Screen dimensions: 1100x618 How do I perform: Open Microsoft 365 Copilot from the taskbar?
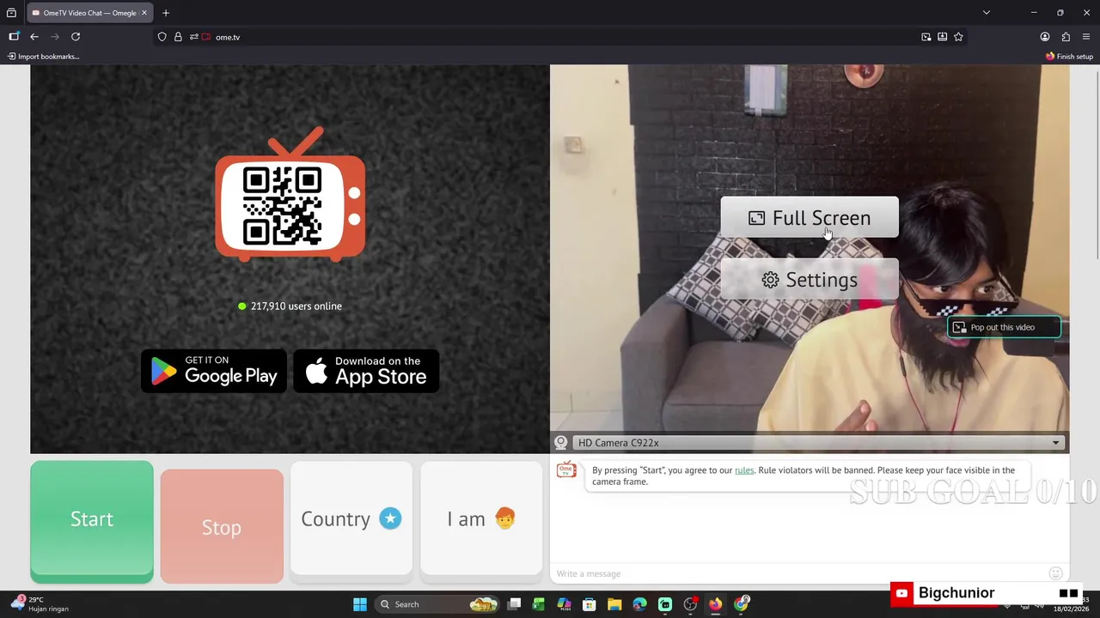point(564,604)
